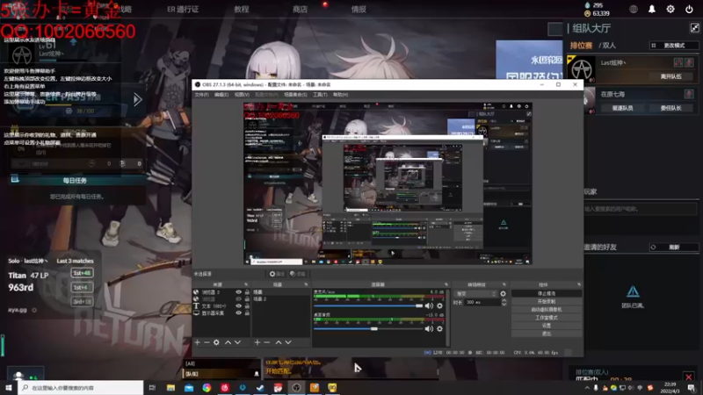703x395 pixels.
Task: Toggle lock on display capture source
Action: (x=247, y=313)
